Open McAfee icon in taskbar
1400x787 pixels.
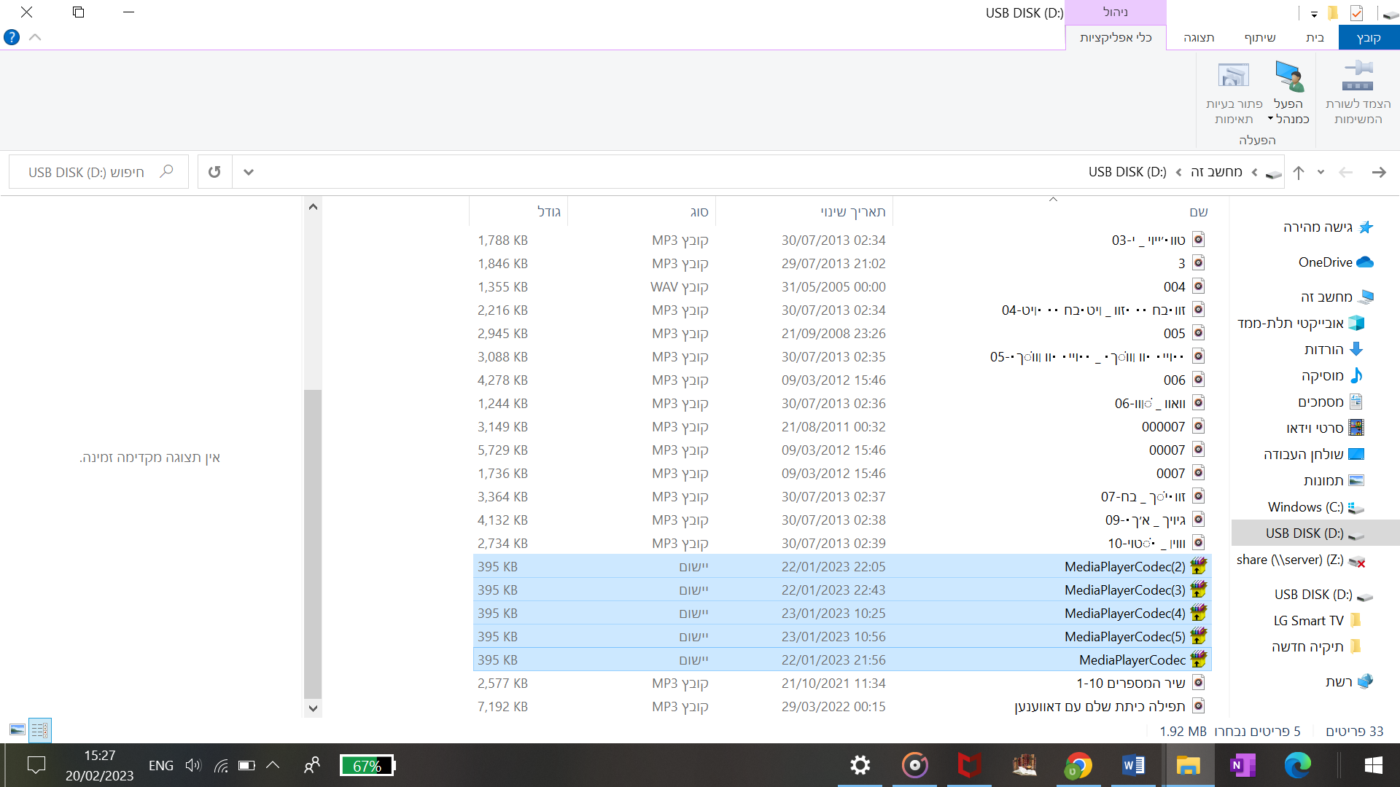tap(969, 765)
